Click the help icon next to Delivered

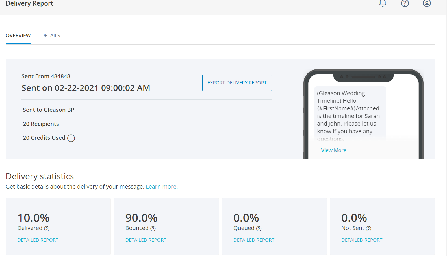pos(47,229)
